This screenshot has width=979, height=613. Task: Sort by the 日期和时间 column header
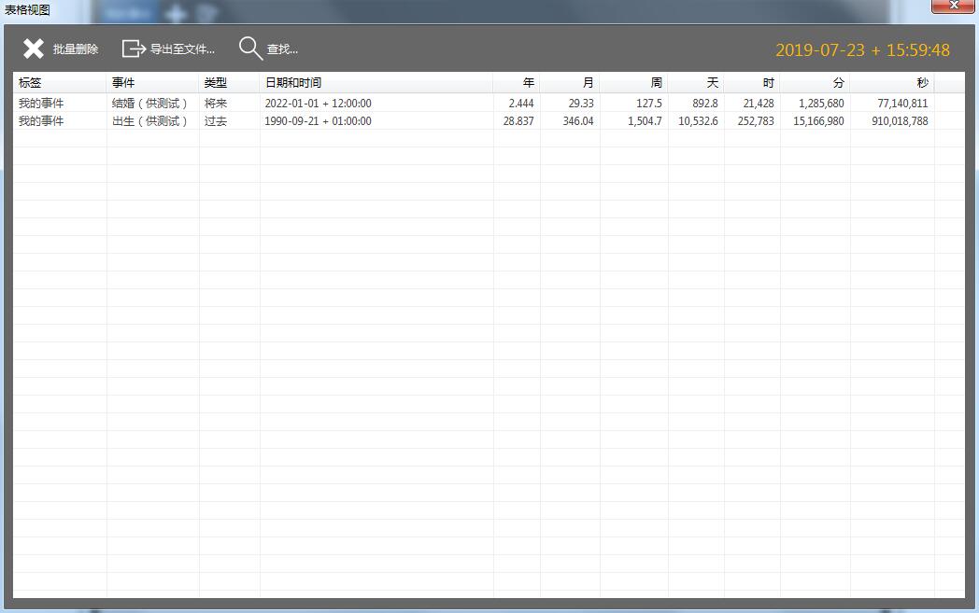(x=376, y=83)
